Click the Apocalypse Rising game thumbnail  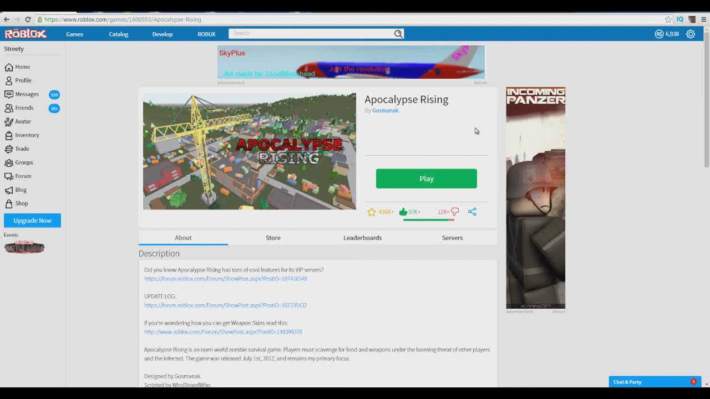(250, 151)
